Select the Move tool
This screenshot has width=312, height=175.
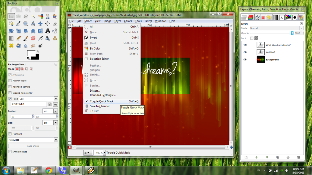(x=40, y=24)
